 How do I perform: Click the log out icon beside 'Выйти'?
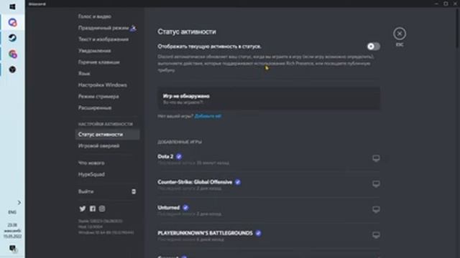[x=134, y=191]
